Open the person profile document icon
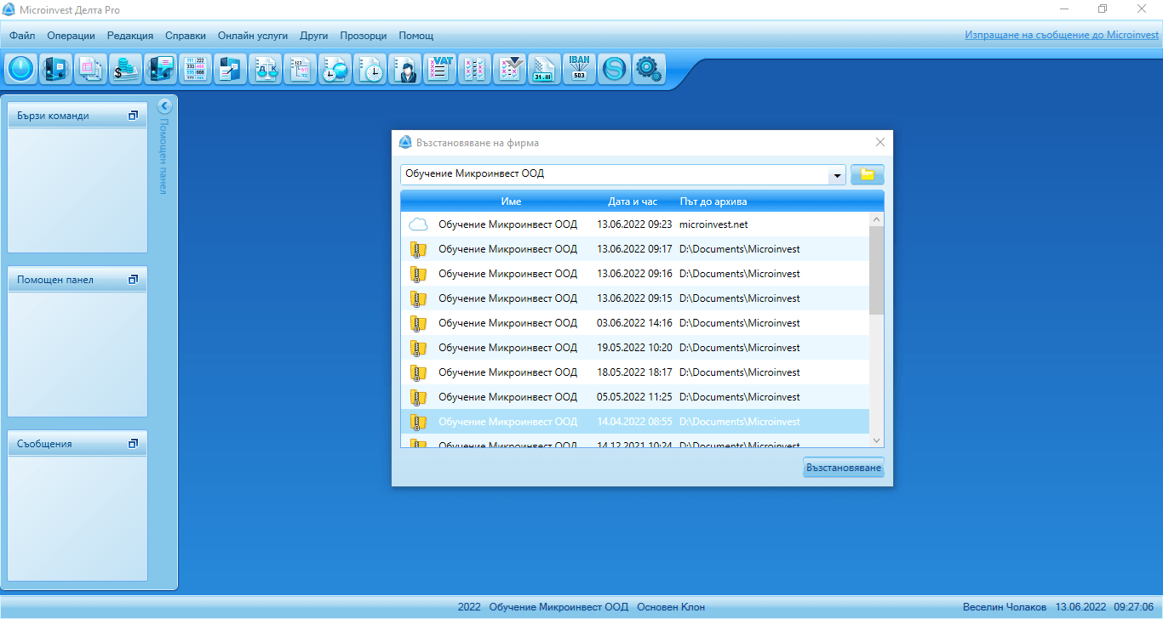Viewport: 1163px width, 619px height. tap(404, 68)
